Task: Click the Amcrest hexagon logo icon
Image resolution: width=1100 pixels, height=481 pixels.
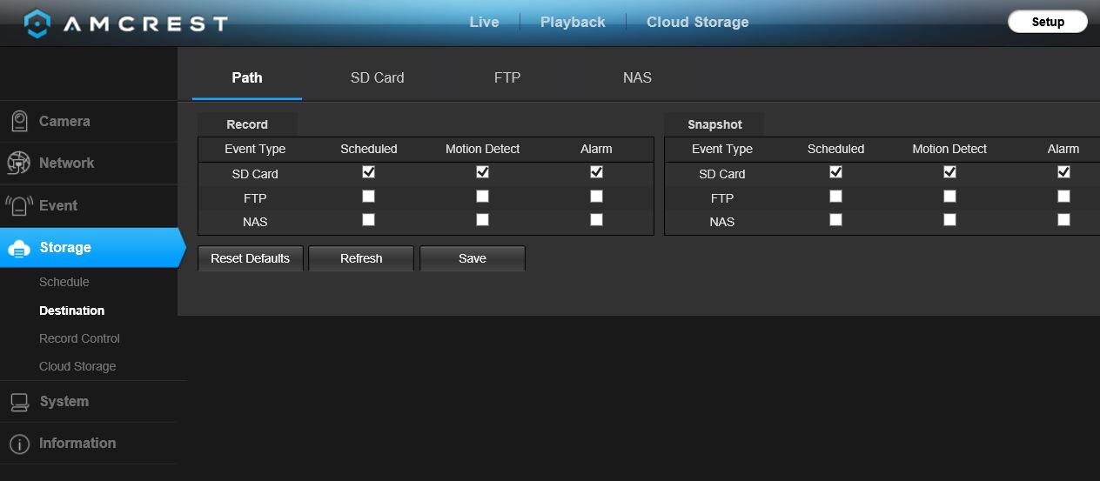Action: click(x=37, y=23)
